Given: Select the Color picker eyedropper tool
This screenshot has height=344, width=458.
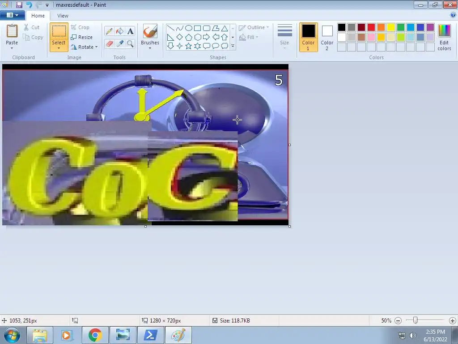Looking at the screenshot, I should [120, 44].
